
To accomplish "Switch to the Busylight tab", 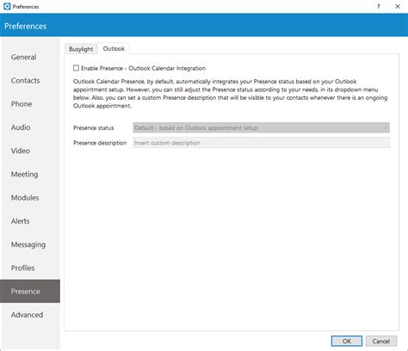I will tap(81, 49).
